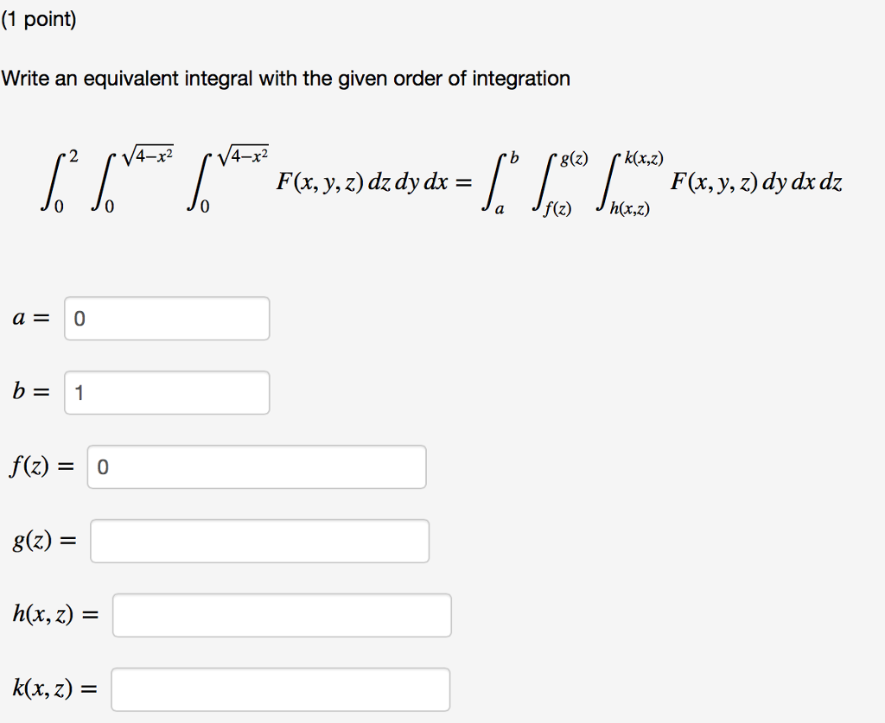
Task: Click inside the f(z) answer box
Action: point(255,466)
